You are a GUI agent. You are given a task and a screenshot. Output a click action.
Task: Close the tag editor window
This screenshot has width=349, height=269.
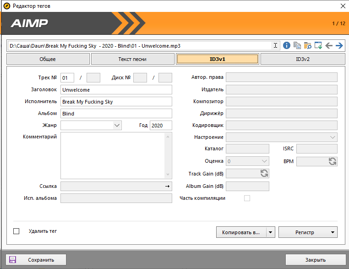tap(343, 6)
